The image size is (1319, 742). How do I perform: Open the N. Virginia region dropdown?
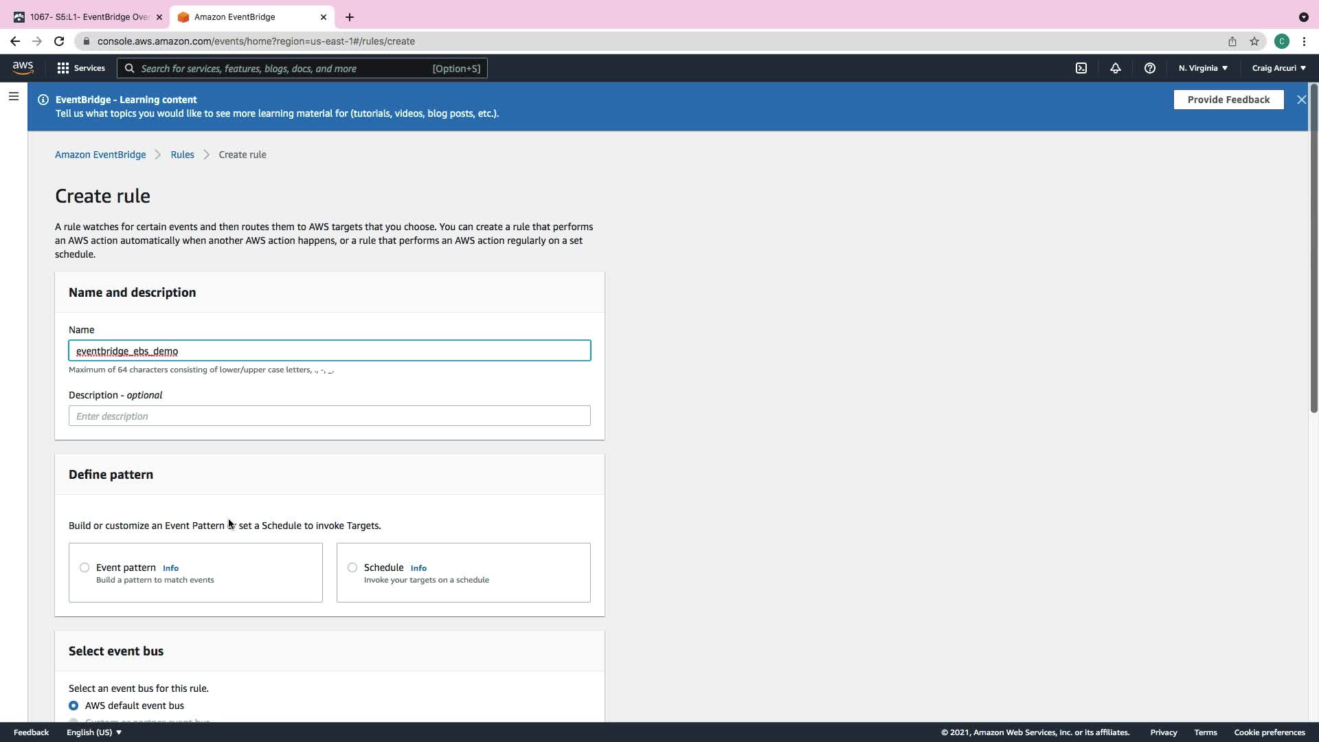1203,68
